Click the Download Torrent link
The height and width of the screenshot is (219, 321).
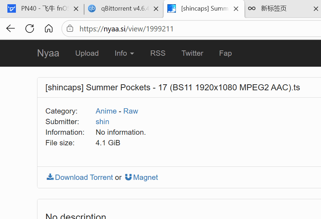(84, 177)
